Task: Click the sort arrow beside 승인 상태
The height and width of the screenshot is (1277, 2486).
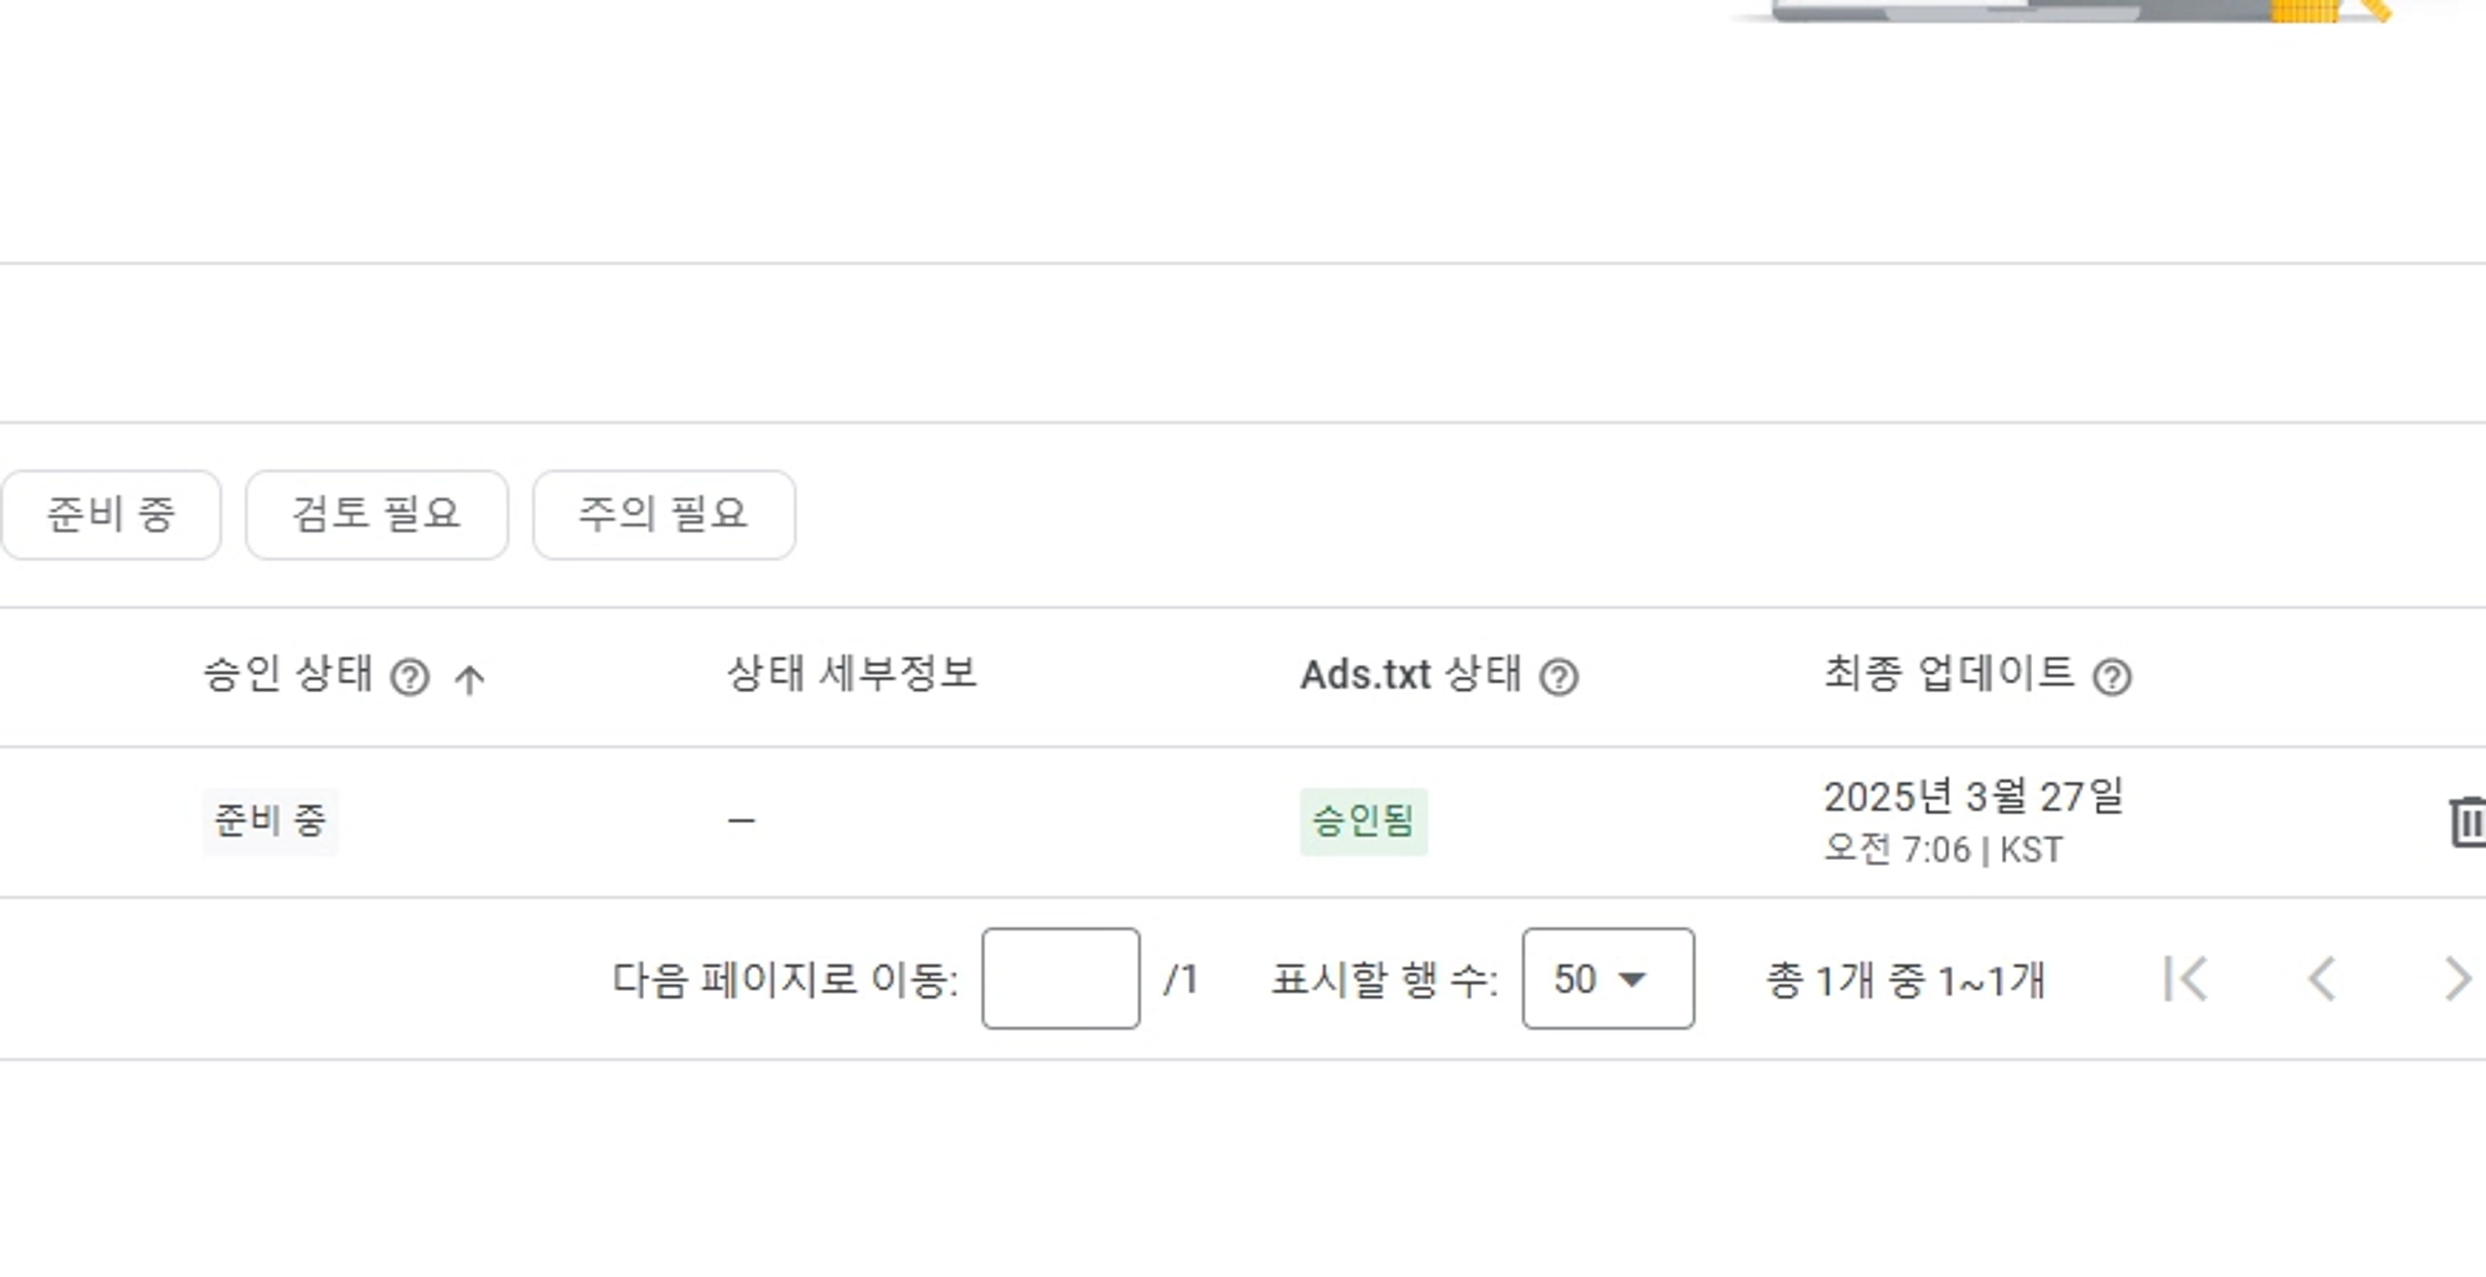Action: (470, 679)
